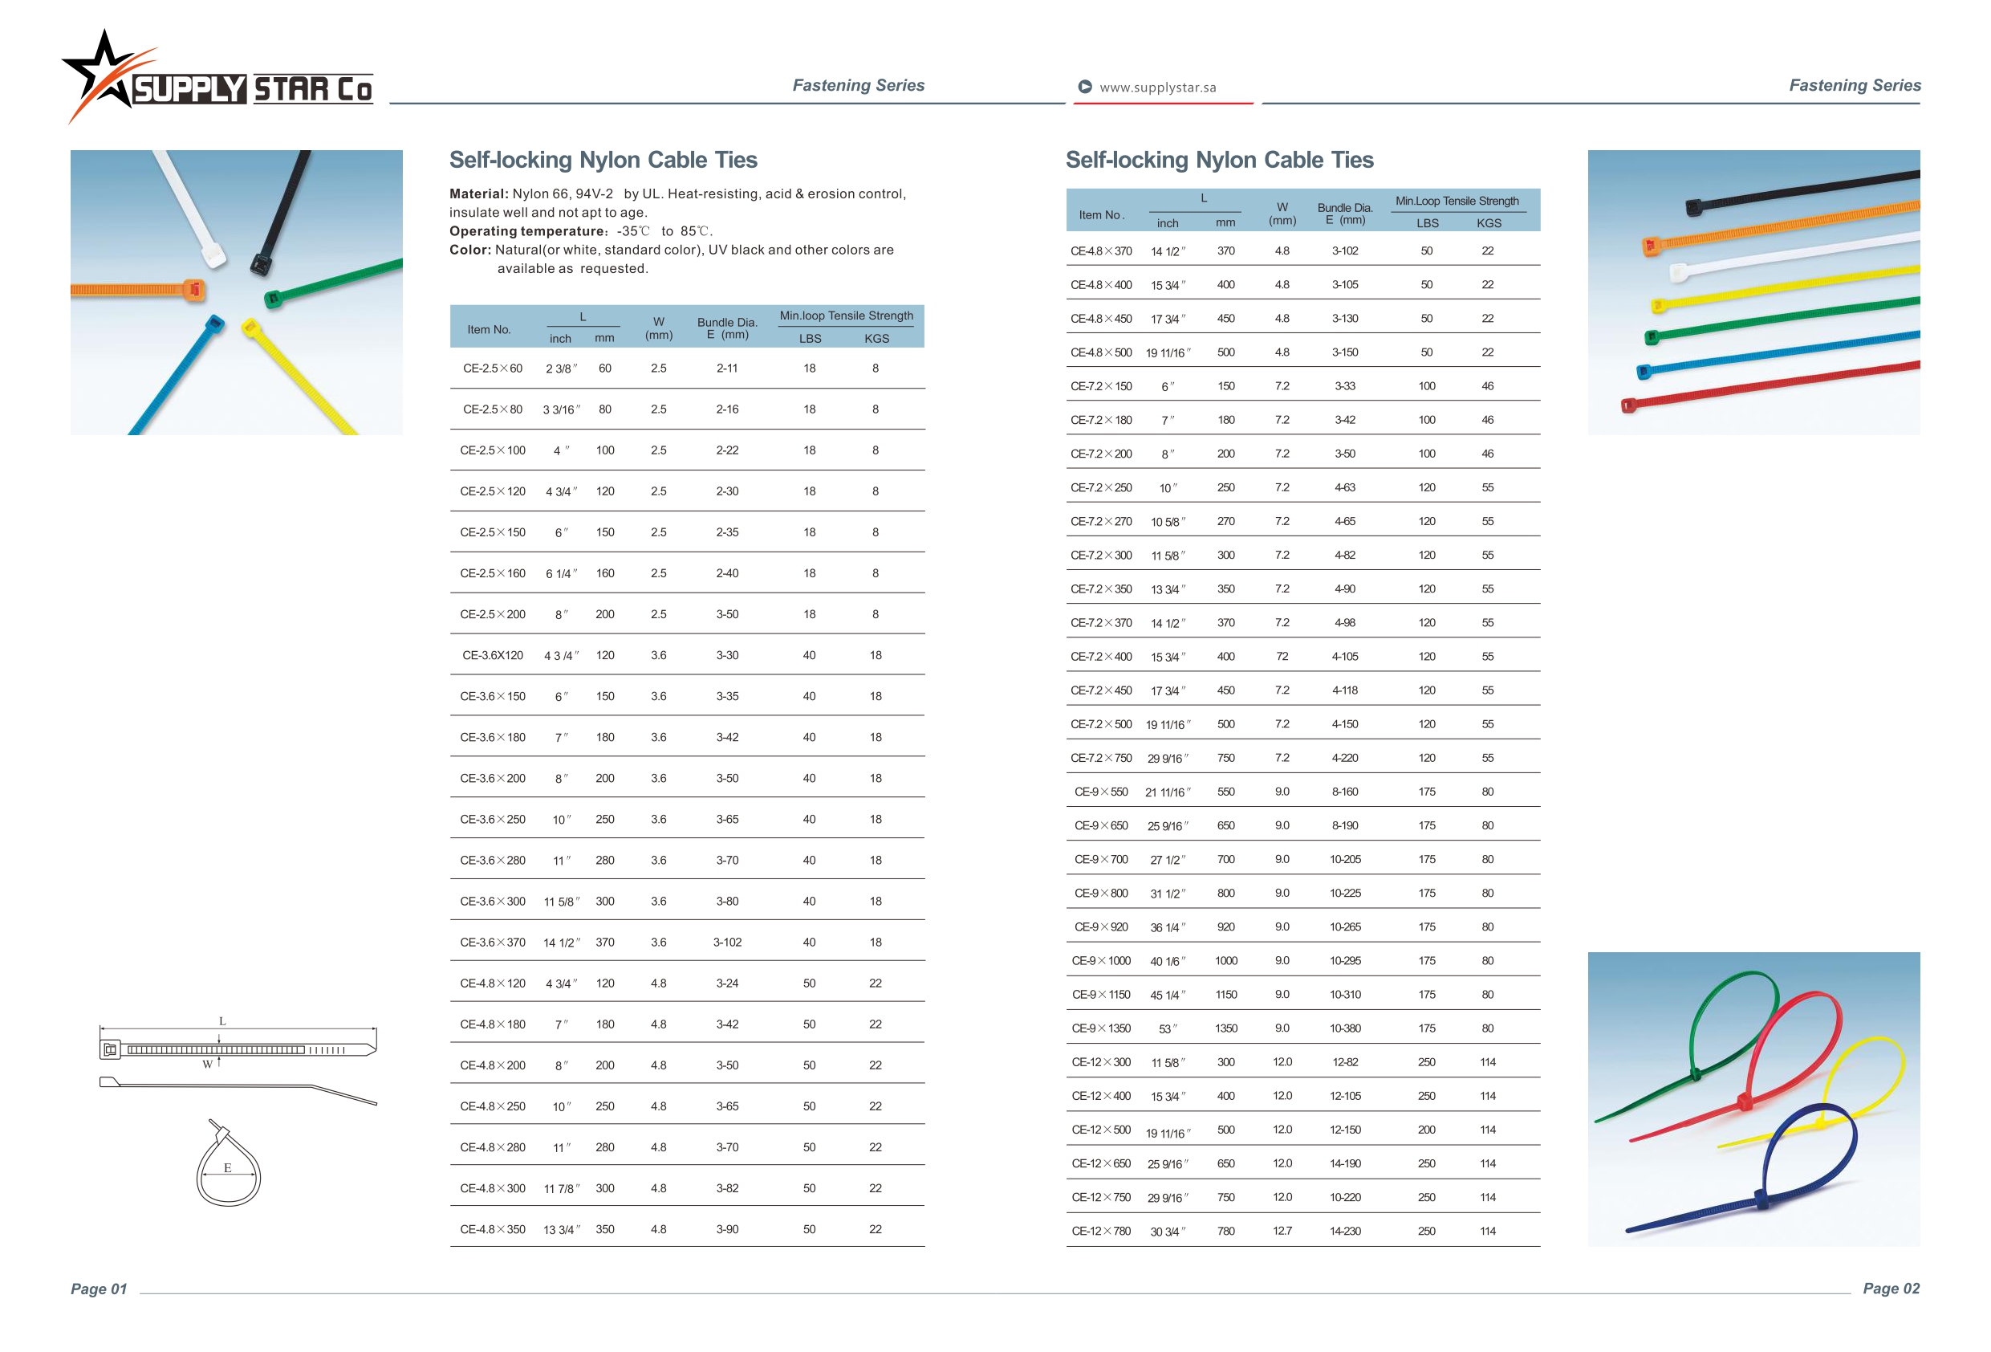Select item 'CE-4.8×350'
This screenshot has height=1352, width=1991.
pos(493,1230)
